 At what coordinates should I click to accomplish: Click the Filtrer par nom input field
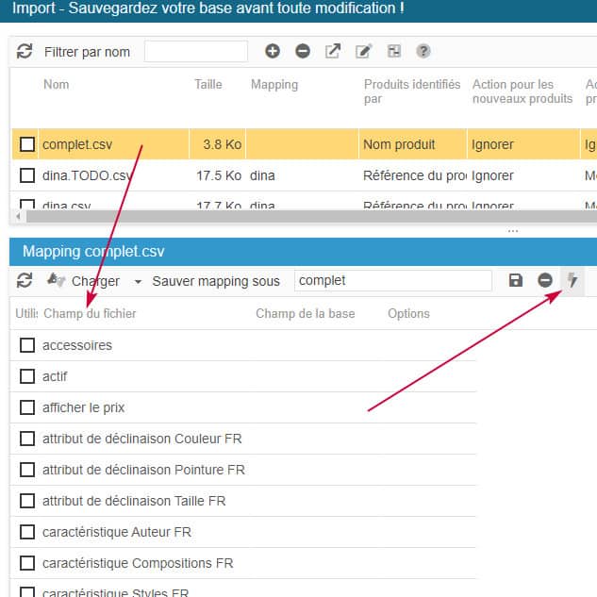point(196,52)
